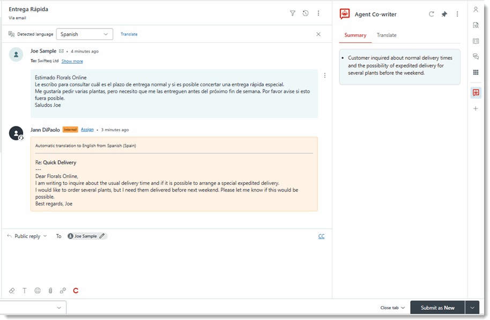Click the Agent Co-writer logo
Viewport: 490px width, 320px height.
[345, 14]
